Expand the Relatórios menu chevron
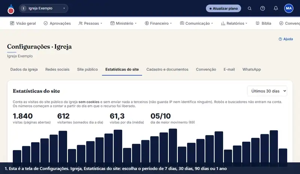Viewport: 300px width, 174px height. coord(246,23)
